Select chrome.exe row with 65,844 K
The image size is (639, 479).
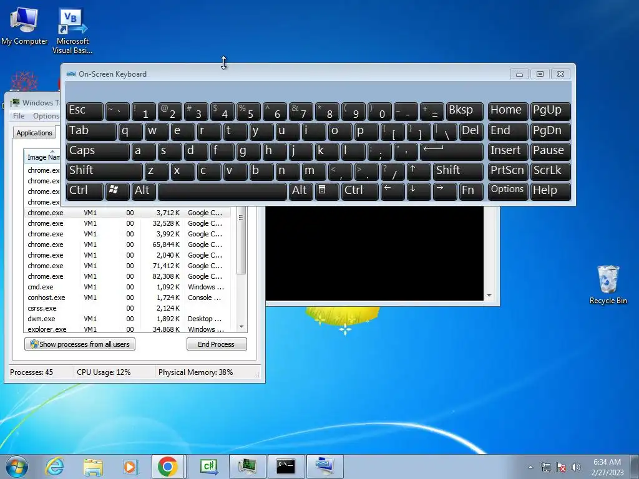click(127, 244)
